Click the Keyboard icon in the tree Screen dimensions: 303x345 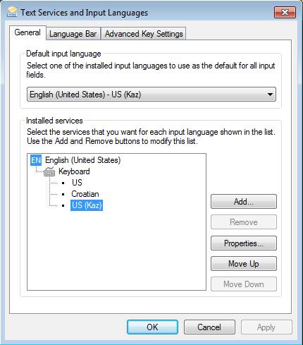49,171
